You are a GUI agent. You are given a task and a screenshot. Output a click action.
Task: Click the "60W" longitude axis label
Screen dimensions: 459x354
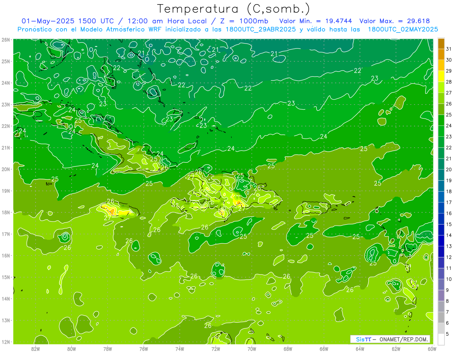click(432, 349)
